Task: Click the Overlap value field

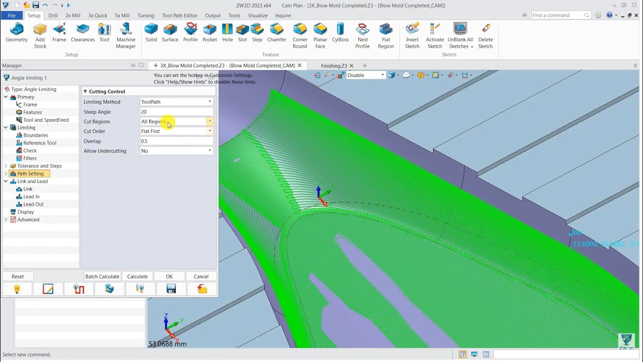Action: (176, 141)
